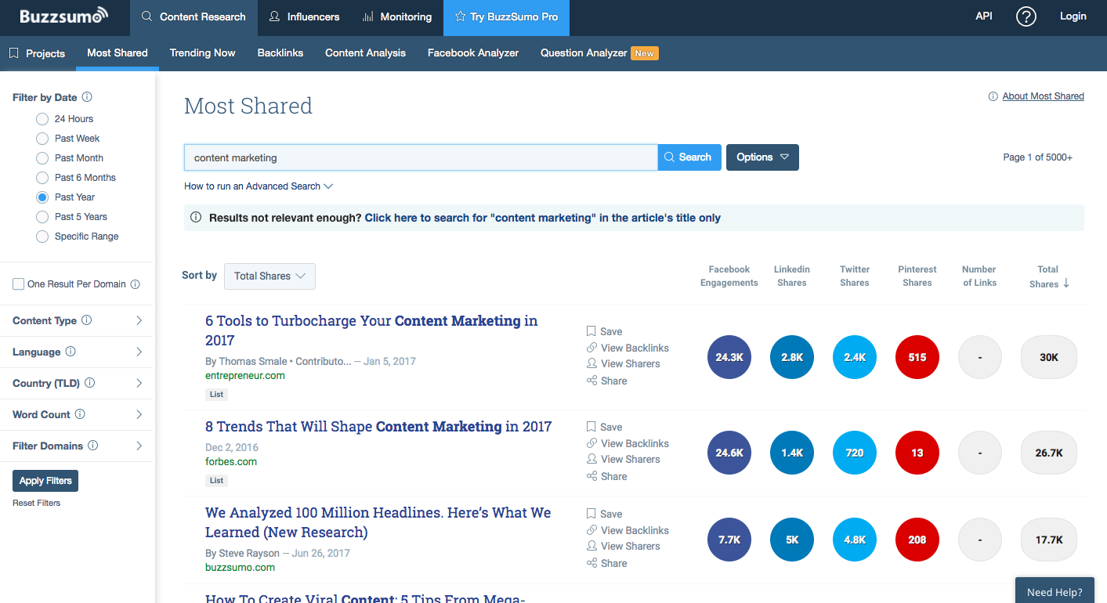Click the Login link

click(x=1073, y=16)
